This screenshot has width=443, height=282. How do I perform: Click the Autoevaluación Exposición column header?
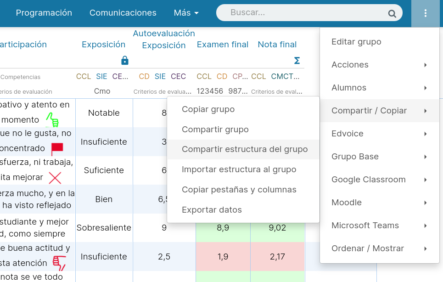[164, 39]
